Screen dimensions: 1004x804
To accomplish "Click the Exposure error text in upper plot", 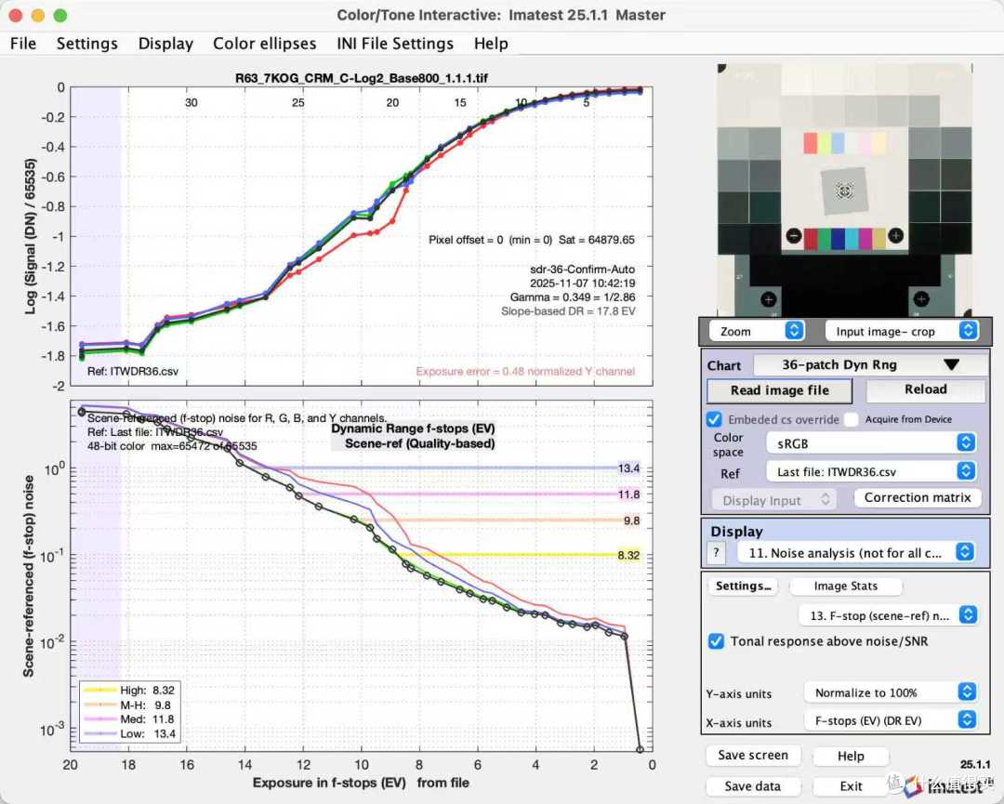I will [525, 371].
